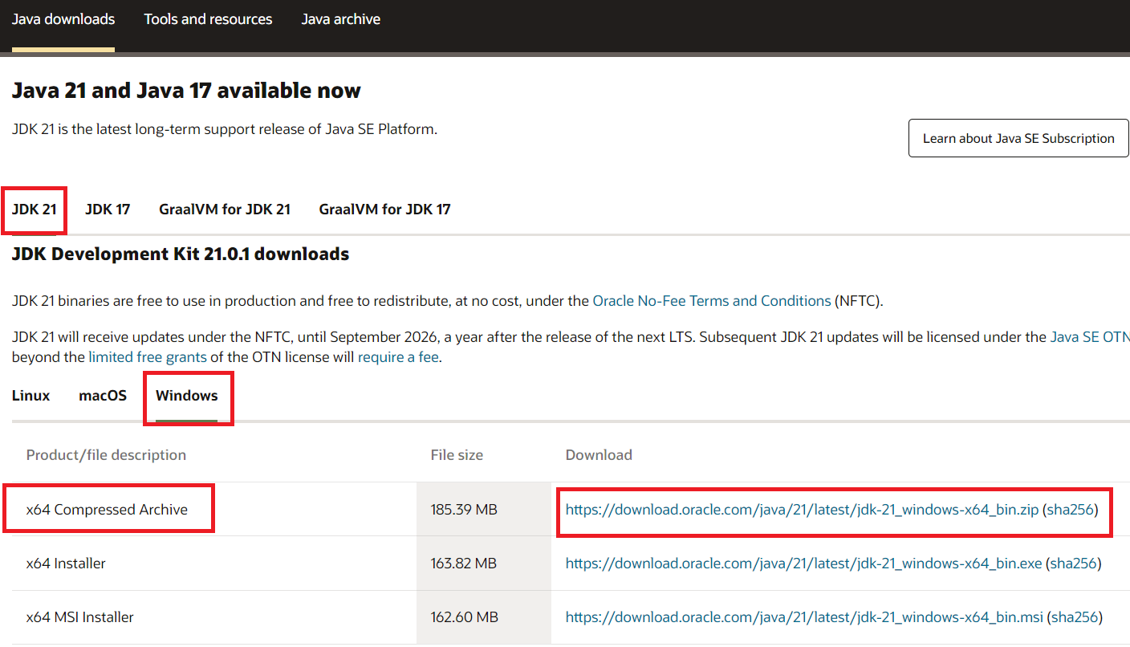Select the Windows platform tab
Image resolution: width=1130 pixels, height=647 pixels.
[x=187, y=396]
